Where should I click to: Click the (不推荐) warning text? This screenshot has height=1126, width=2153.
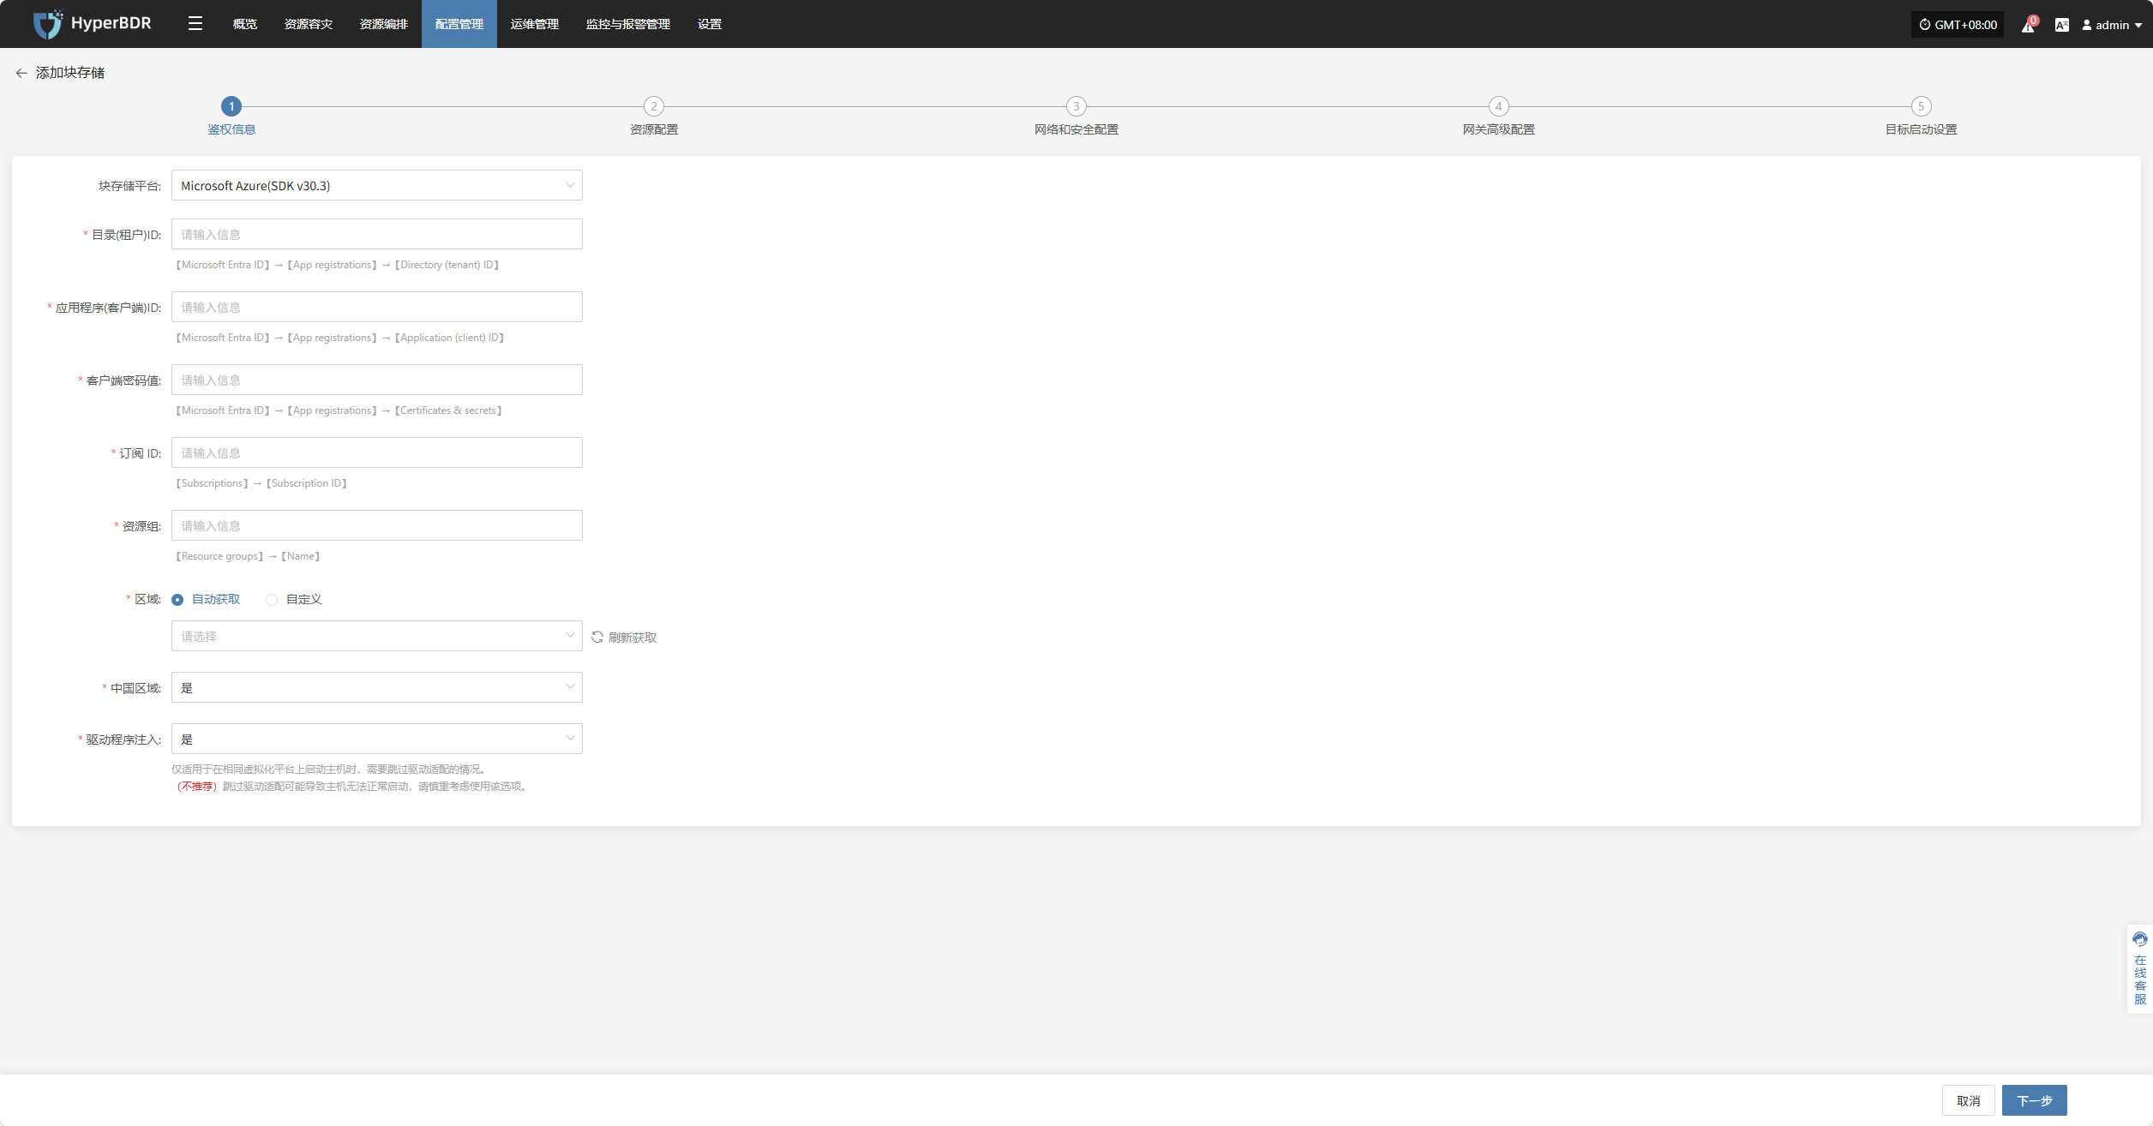[x=196, y=787]
